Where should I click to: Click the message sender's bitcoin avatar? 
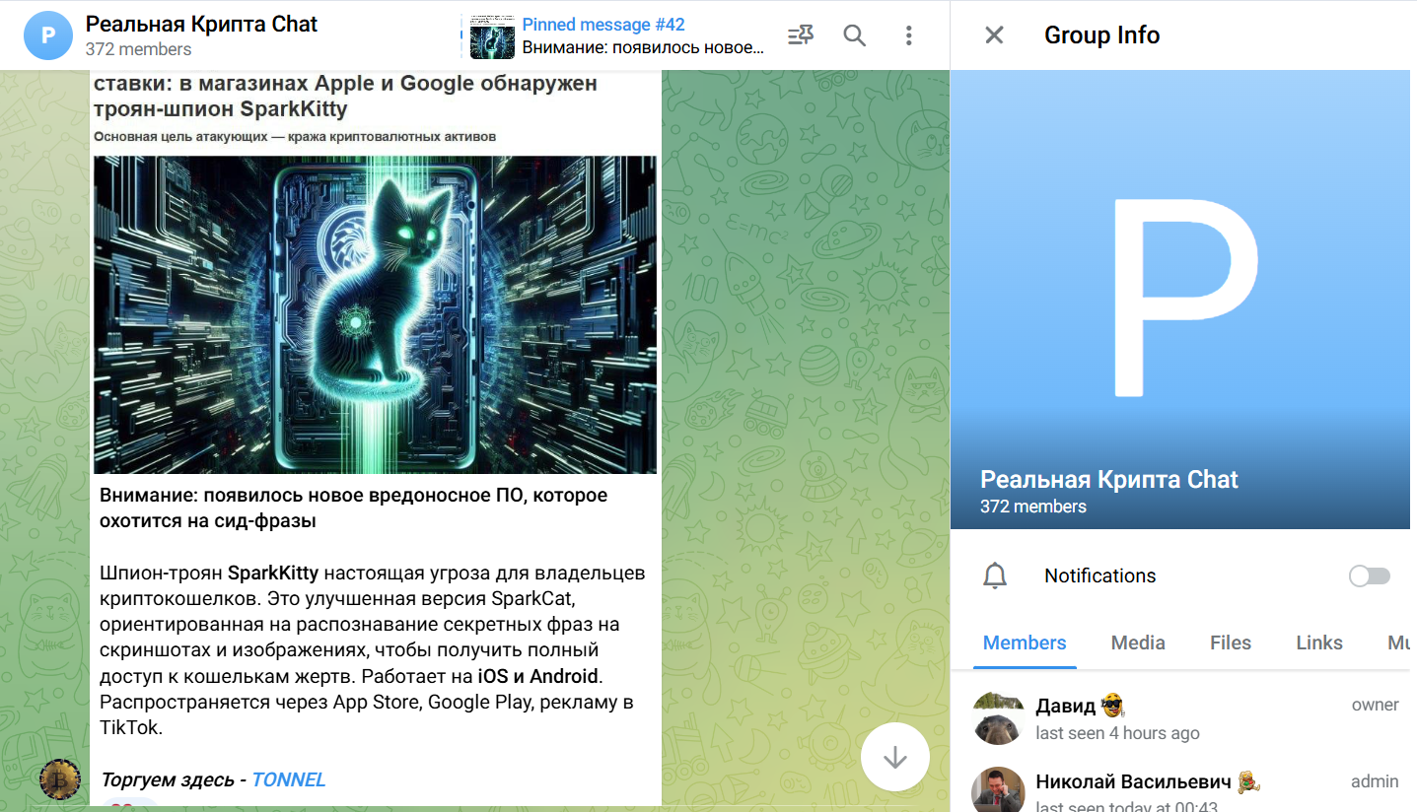[60, 778]
